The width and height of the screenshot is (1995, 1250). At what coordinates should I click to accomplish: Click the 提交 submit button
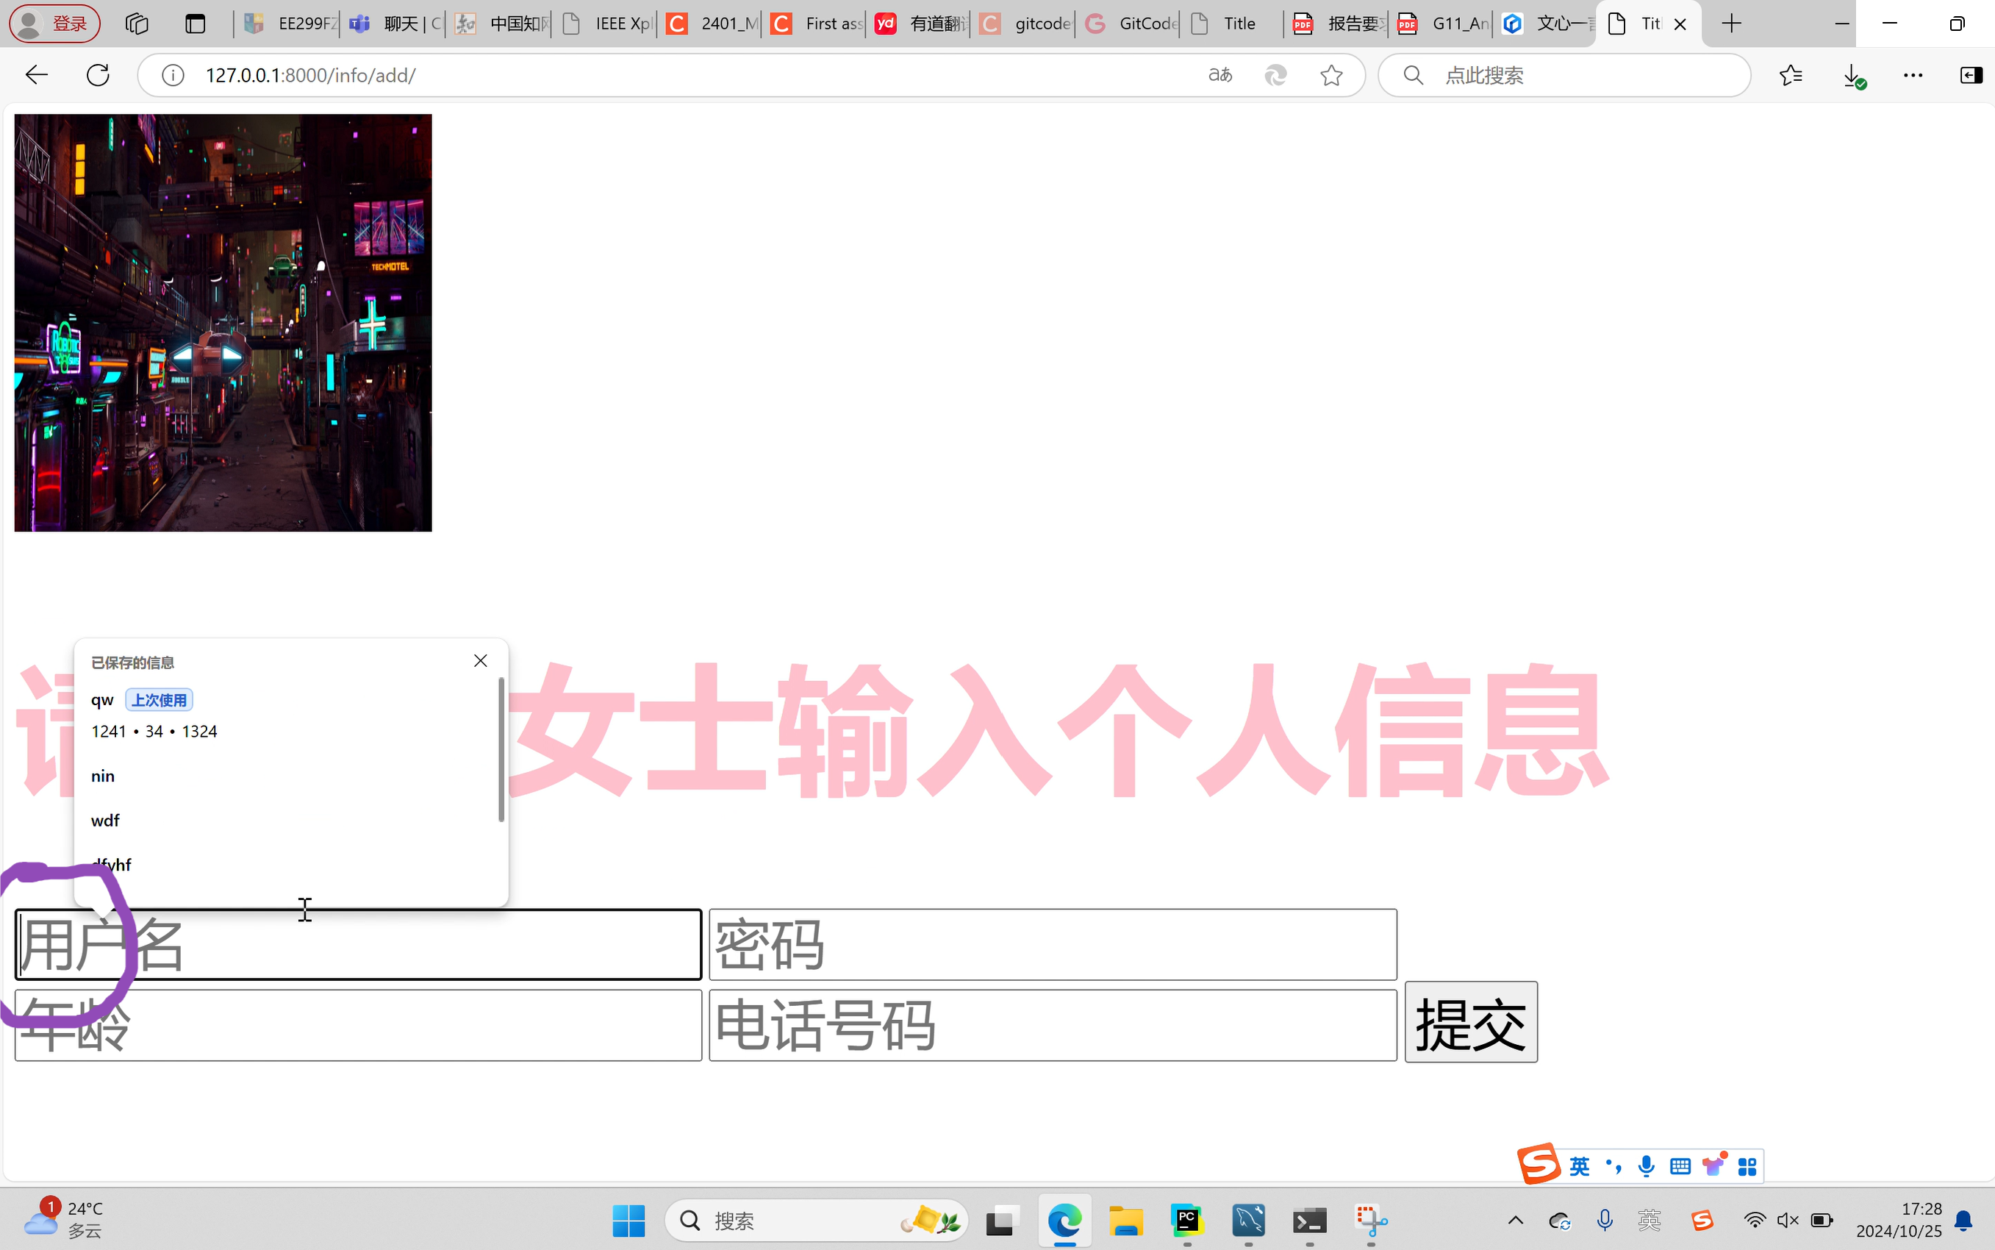click(x=1470, y=1022)
